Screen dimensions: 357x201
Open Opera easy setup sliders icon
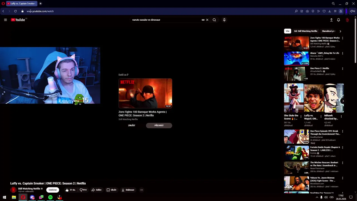[x=335, y=11]
